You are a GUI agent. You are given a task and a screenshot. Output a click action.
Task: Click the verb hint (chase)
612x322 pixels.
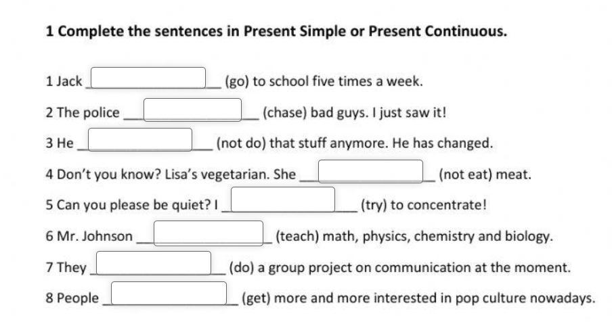point(284,113)
